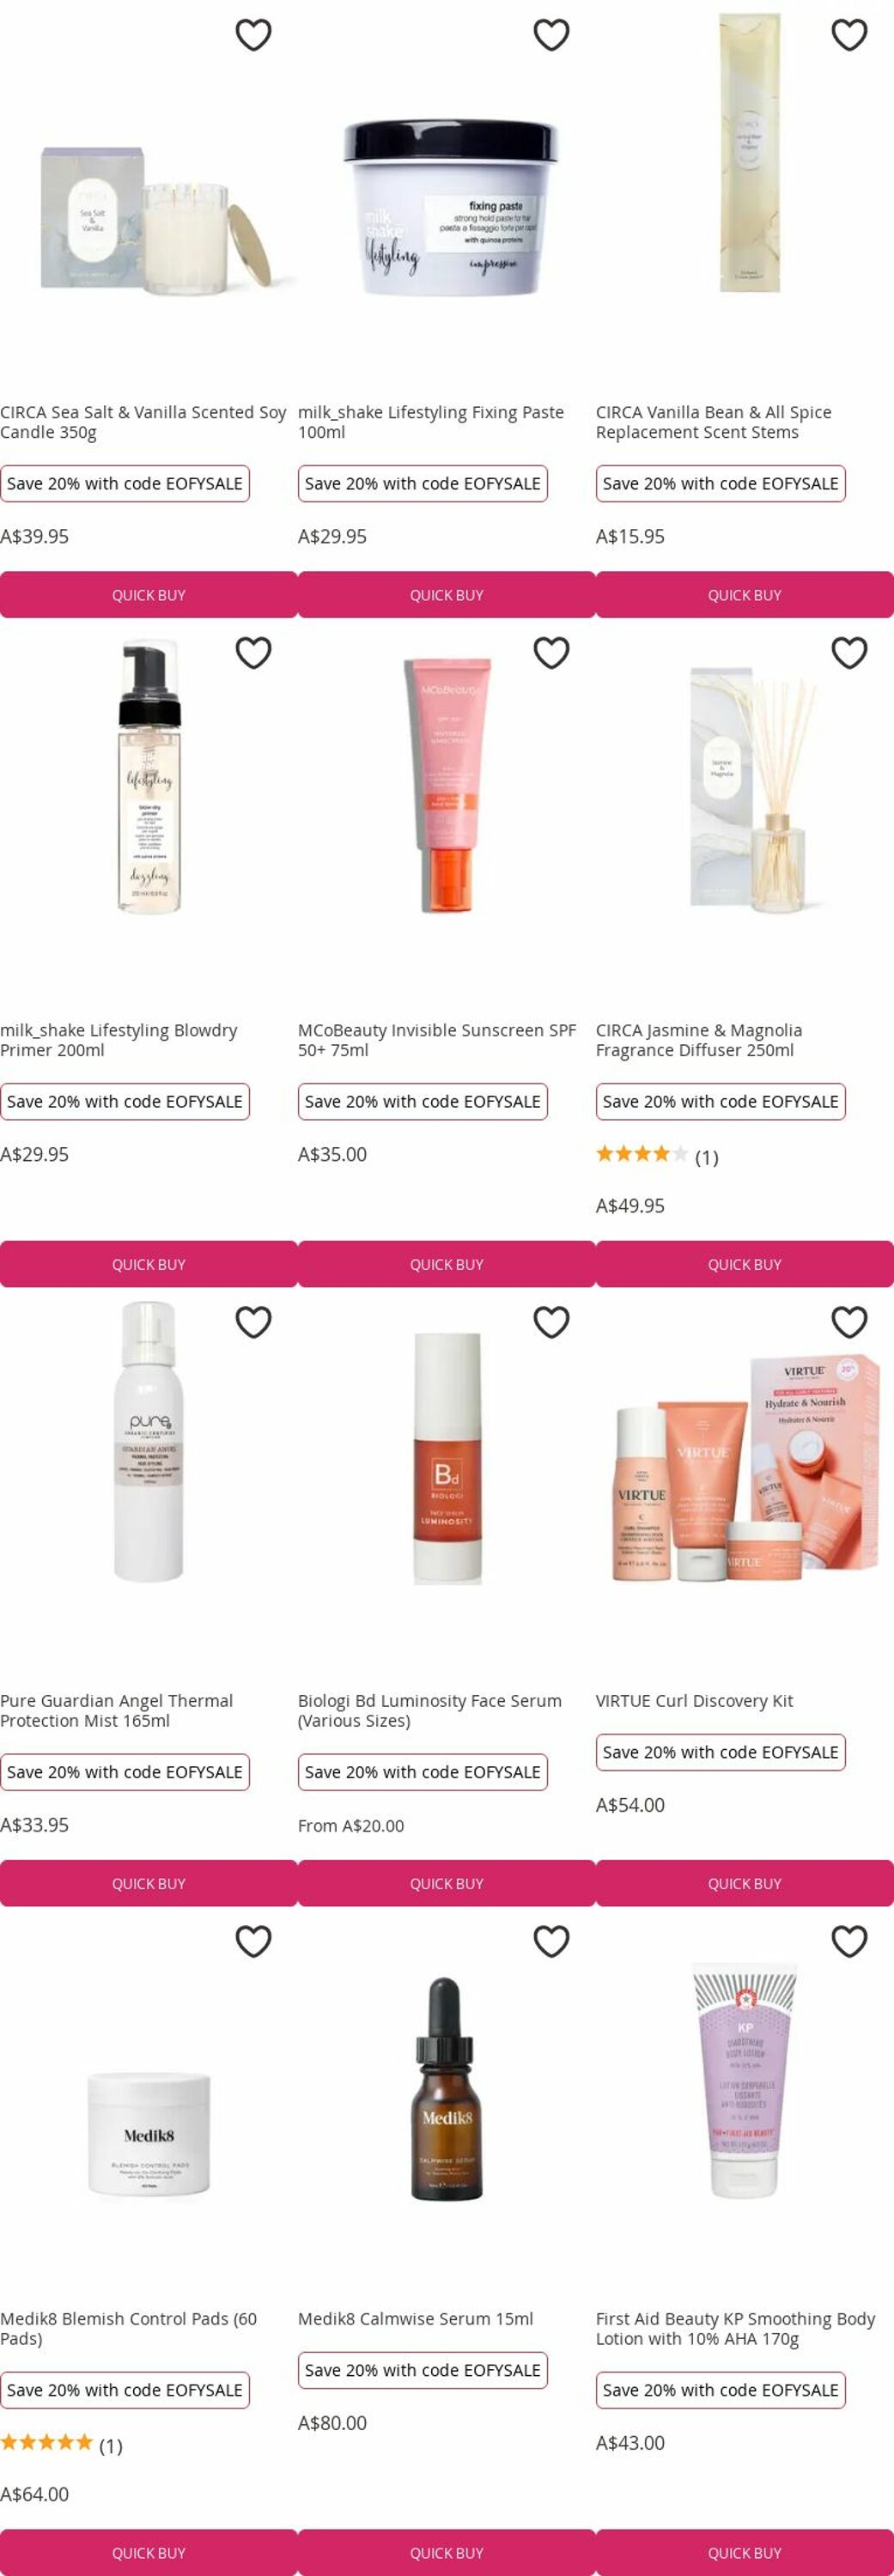894x2576 pixels.
Task: Wishlist the CIRCA Vanilla Bean Scent Stems
Action: pyautogui.click(x=849, y=35)
